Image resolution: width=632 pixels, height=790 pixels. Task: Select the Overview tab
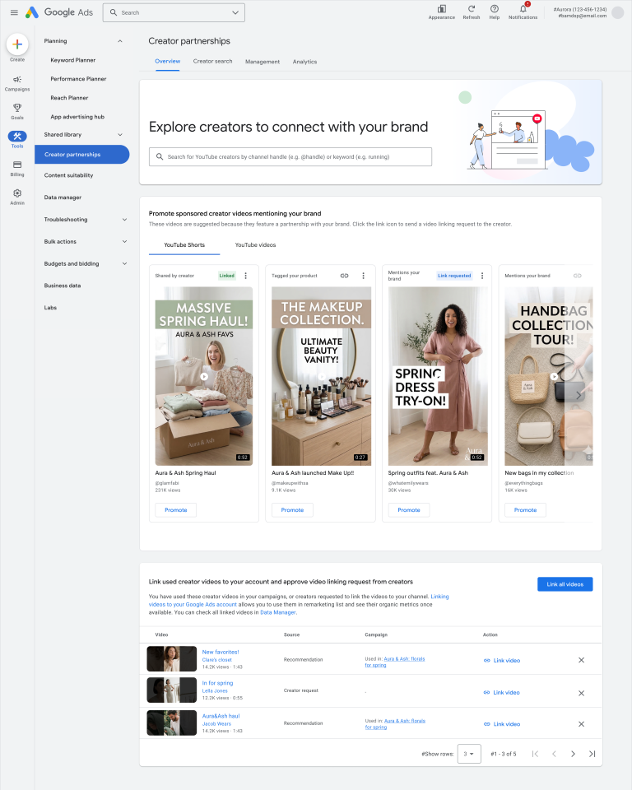tap(167, 61)
